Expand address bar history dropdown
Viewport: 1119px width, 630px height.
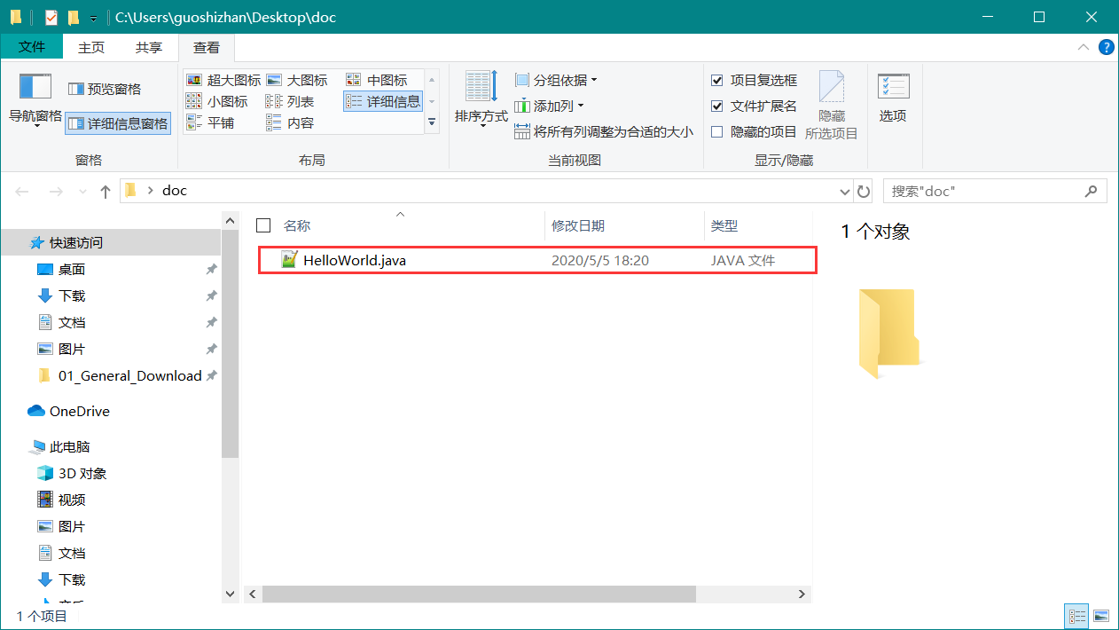[x=844, y=191]
